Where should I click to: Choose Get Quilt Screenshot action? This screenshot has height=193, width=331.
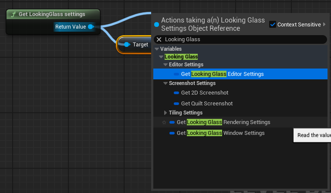[x=207, y=104]
